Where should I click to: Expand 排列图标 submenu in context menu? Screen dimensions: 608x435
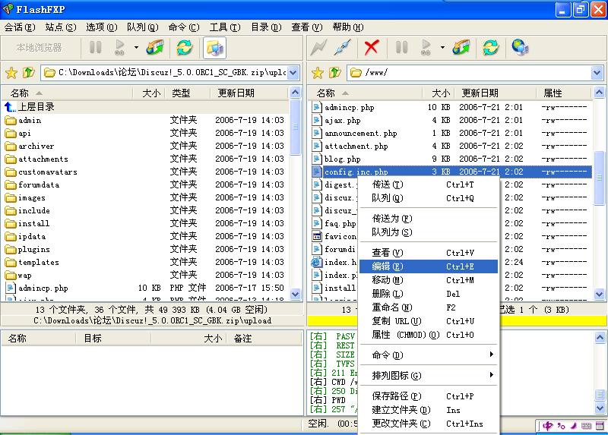point(429,375)
